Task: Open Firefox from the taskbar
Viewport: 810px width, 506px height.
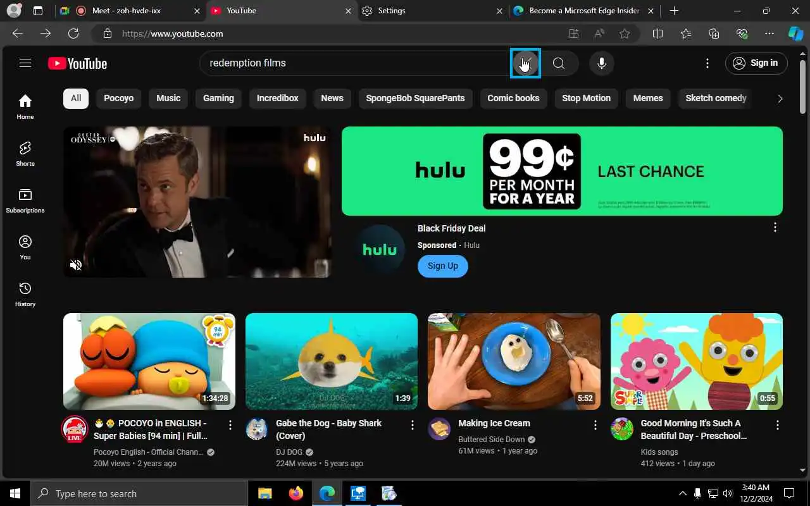Action: click(x=296, y=493)
